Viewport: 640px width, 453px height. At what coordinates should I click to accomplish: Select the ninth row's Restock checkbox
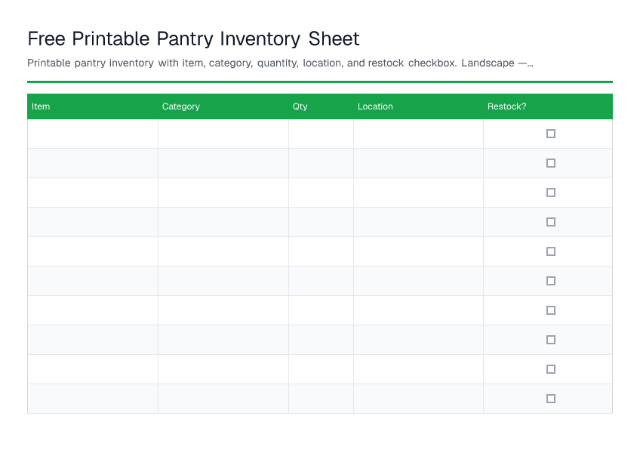[551, 369]
